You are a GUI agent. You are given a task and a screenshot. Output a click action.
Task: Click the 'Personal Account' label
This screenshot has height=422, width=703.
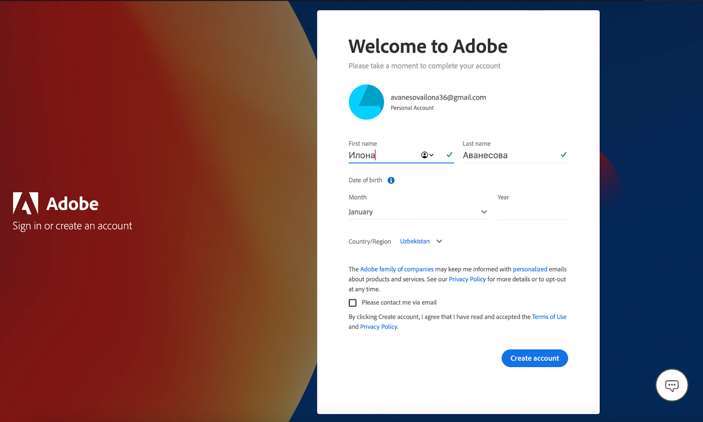pyautogui.click(x=412, y=108)
